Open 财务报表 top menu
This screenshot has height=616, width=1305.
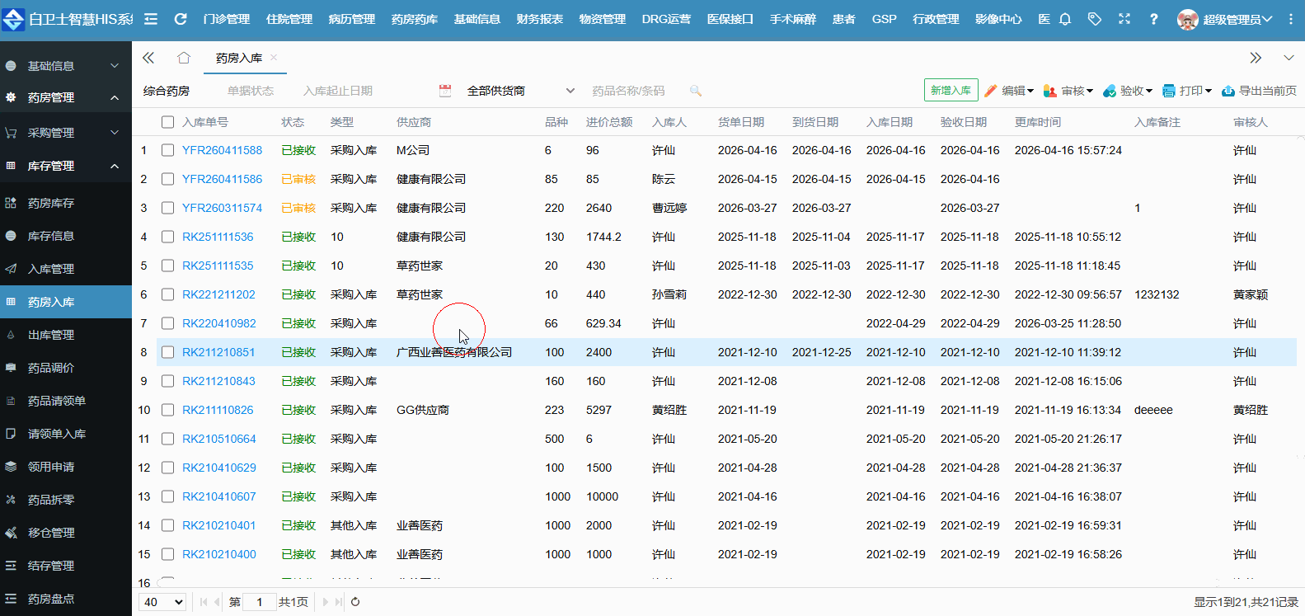point(540,19)
